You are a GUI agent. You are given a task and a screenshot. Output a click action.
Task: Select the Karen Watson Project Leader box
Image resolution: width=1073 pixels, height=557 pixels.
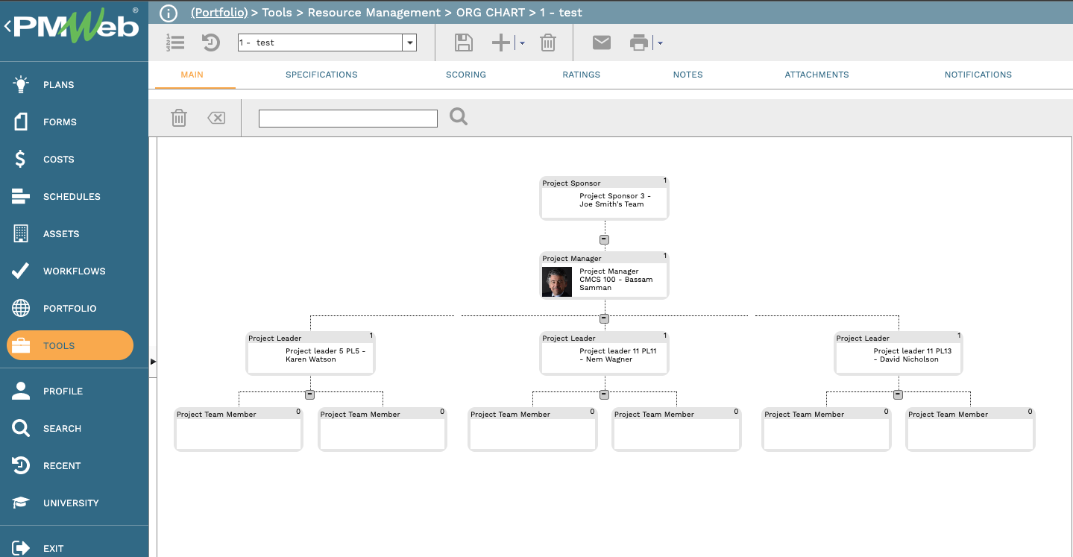tap(310, 353)
